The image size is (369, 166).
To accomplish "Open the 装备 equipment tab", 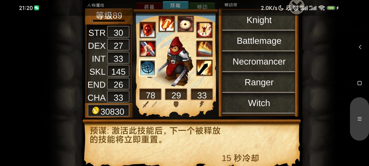I will click(149, 6).
